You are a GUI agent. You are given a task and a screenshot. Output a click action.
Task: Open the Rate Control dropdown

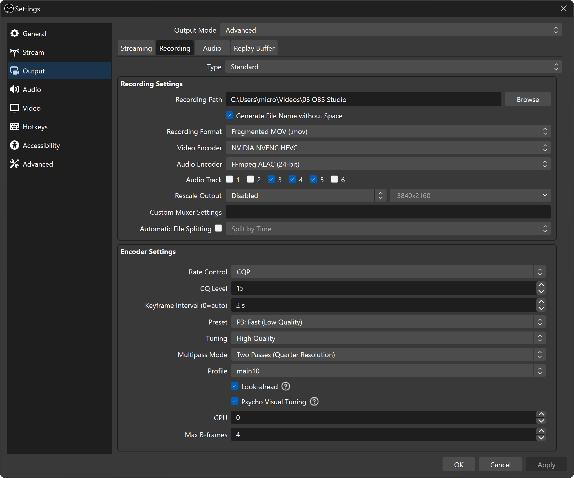388,272
